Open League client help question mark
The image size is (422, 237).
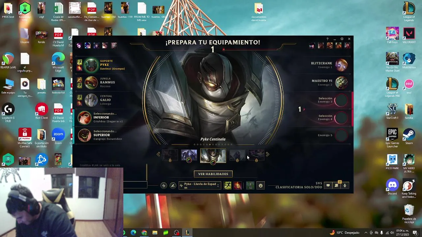(x=327, y=39)
